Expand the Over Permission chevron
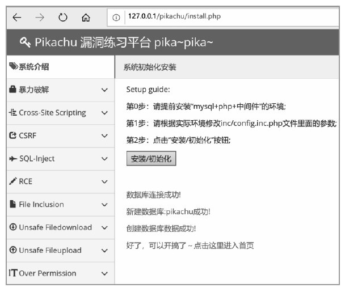The image size is (345, 288). click(x=104, y=273)
